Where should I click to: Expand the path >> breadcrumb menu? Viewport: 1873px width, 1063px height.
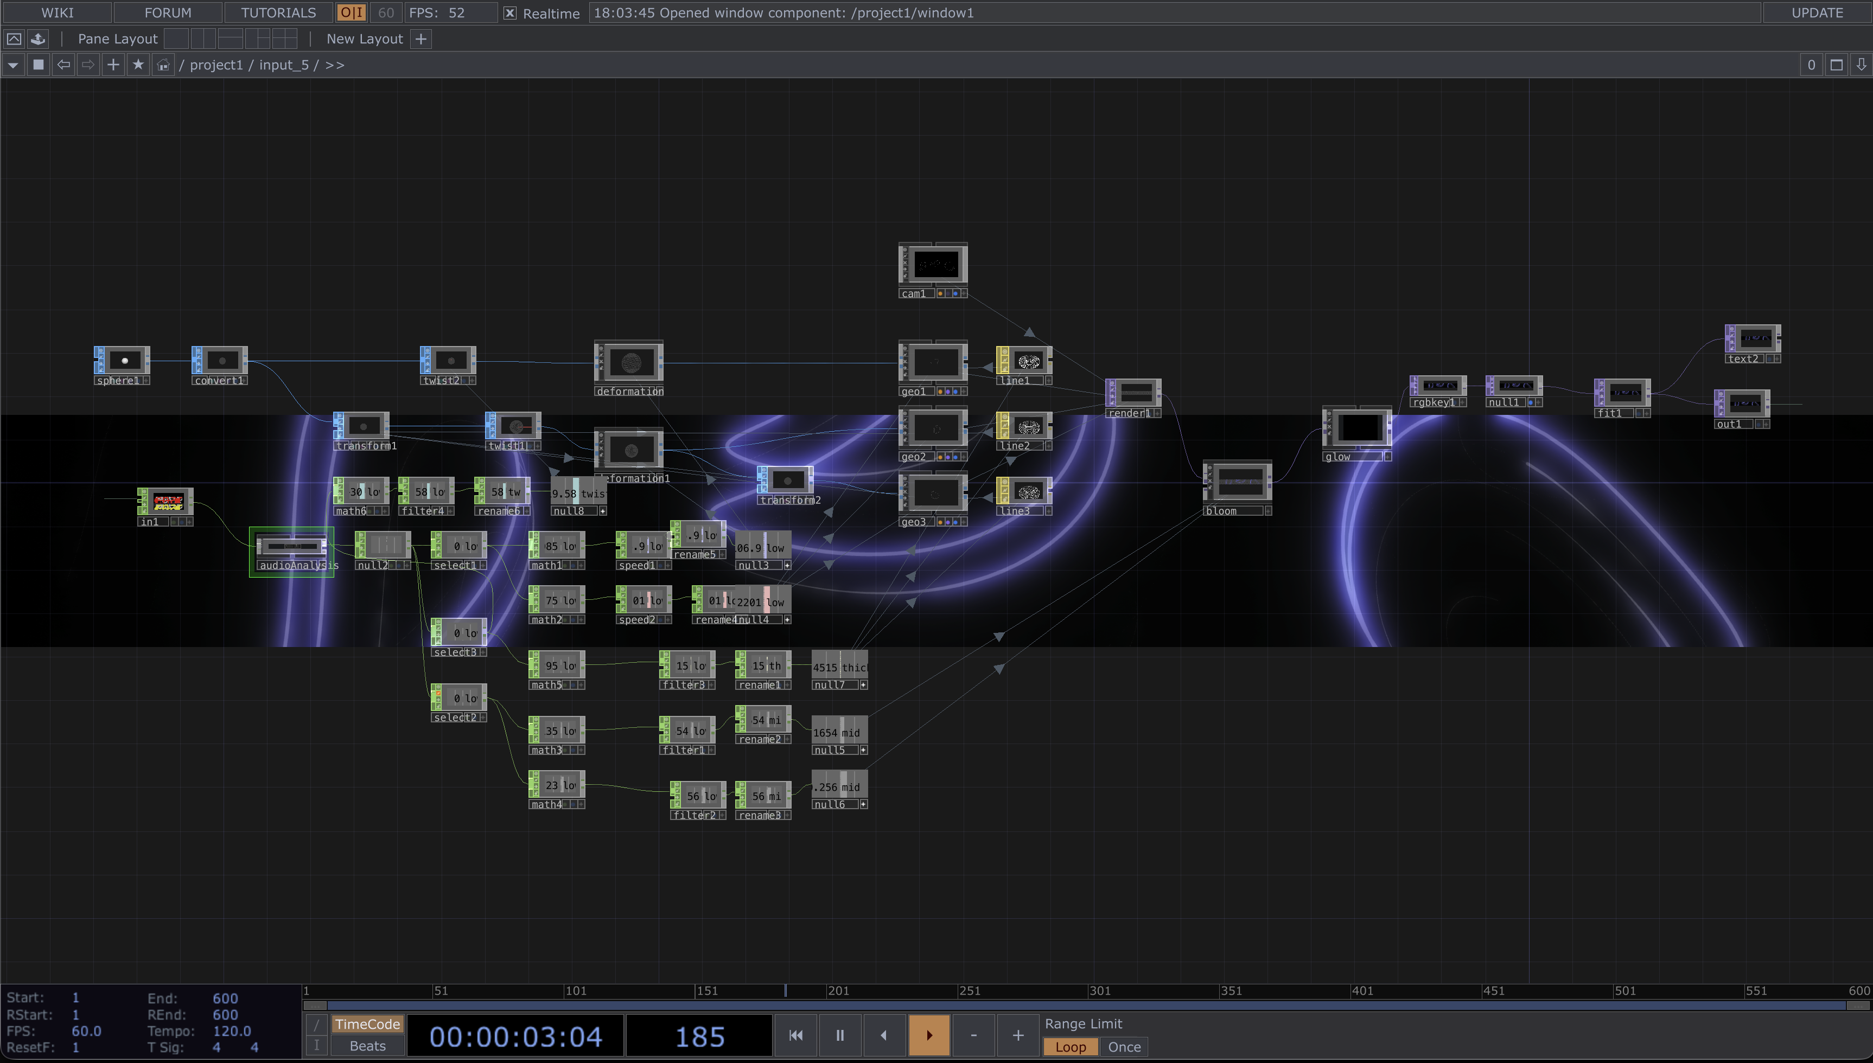pyautogui.click(x=334, y=65)
